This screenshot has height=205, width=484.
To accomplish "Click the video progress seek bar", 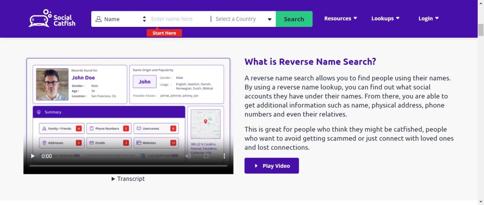I will pyautogui.click(x=128, y=166).
